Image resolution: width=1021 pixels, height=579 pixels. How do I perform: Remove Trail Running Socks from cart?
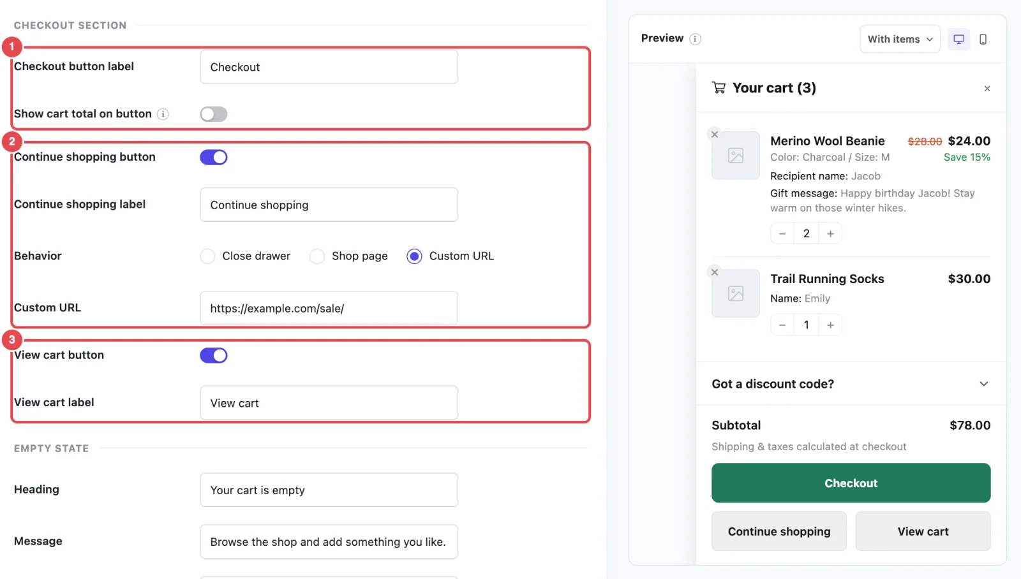pyautogui.click(x=715, y=272)
